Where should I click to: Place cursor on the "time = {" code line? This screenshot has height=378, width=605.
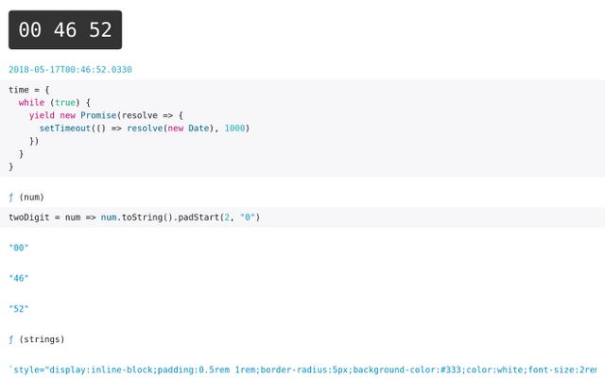30,89
